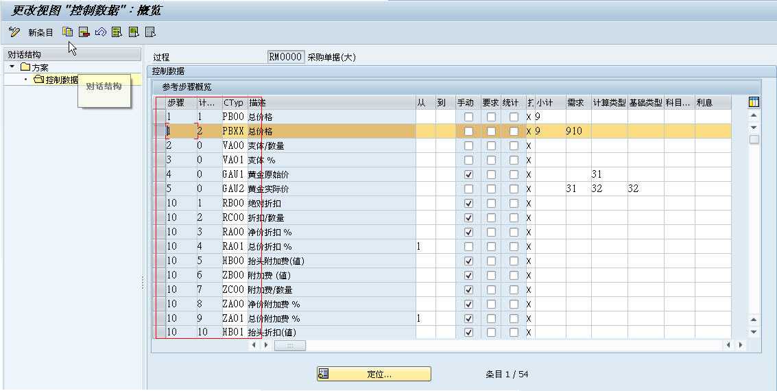
Task: Select 控制数据 in dialog structure tree
Action: click(x=62, y=80)
